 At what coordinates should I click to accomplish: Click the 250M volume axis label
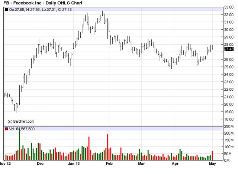coord(229,126)
